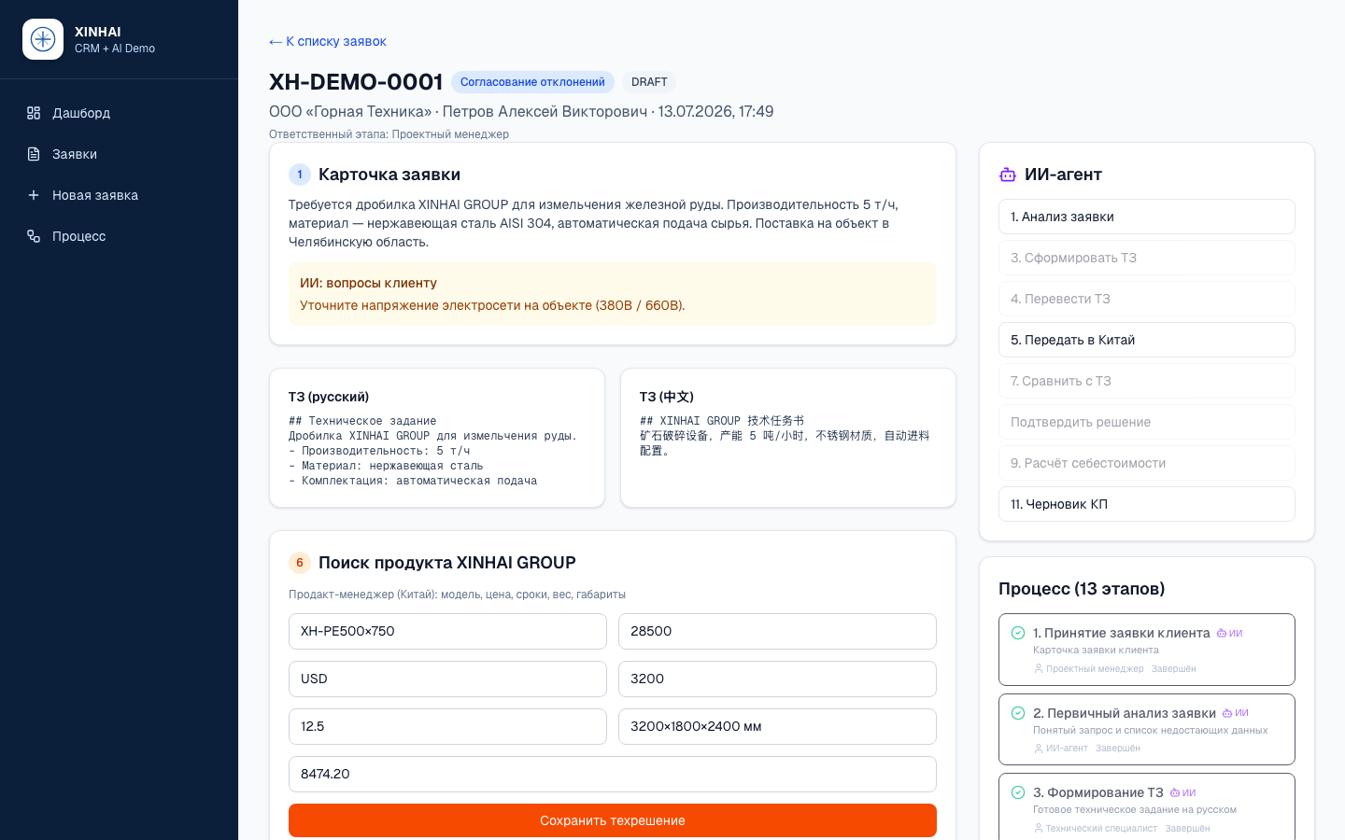The width and height of the screenshot is (1345, 840).
Task: Click the ТЗ (中文) card heading
Action: coord(667,397)
